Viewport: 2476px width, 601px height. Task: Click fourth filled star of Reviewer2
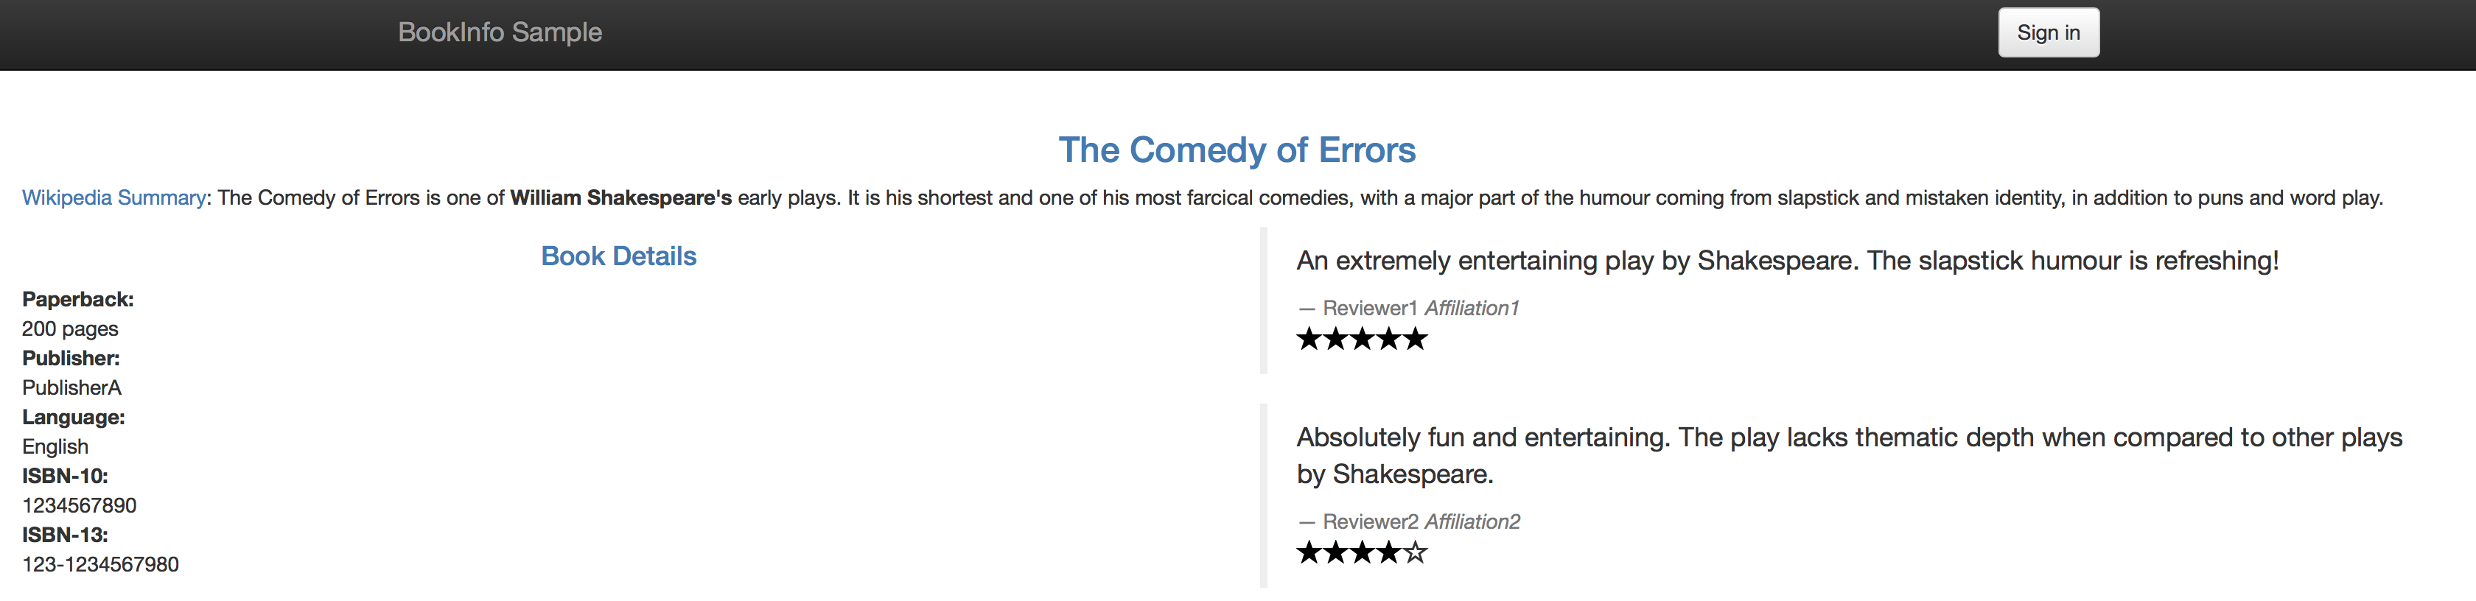(1389, 552)
